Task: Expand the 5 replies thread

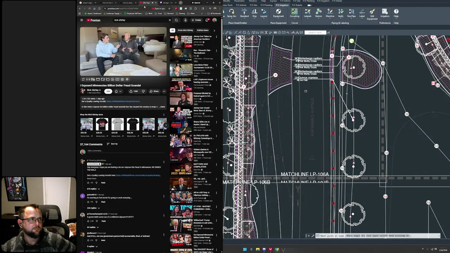Action: (92, 246)
